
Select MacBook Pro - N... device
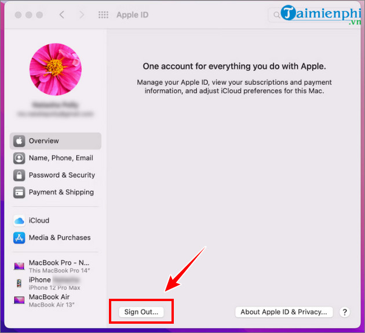[x=56, y=266]
